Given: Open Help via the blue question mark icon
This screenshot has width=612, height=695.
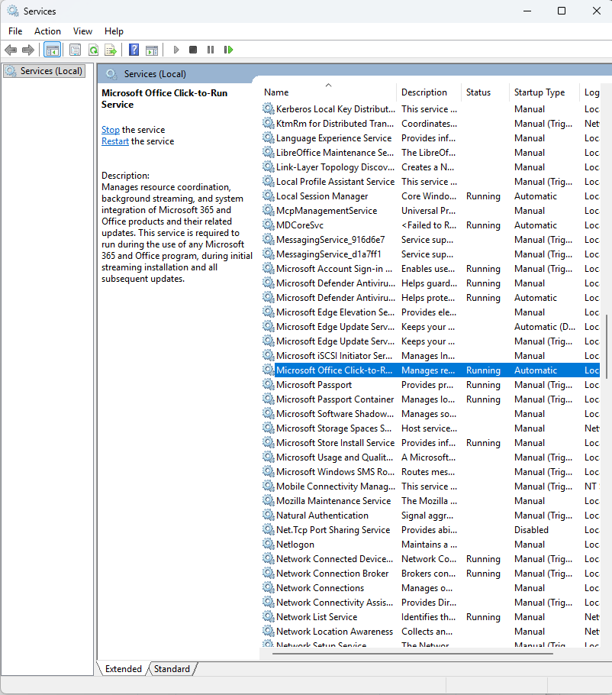Looking at the screenshot, I should click(134, 50).
